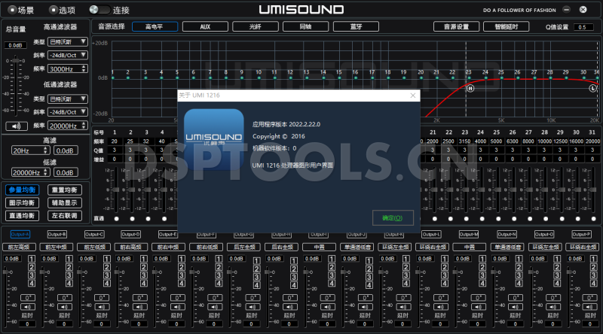Screen dimensions: 603x334
Task: Mute Output-F channel speaker icon
Action: (215, 307)
